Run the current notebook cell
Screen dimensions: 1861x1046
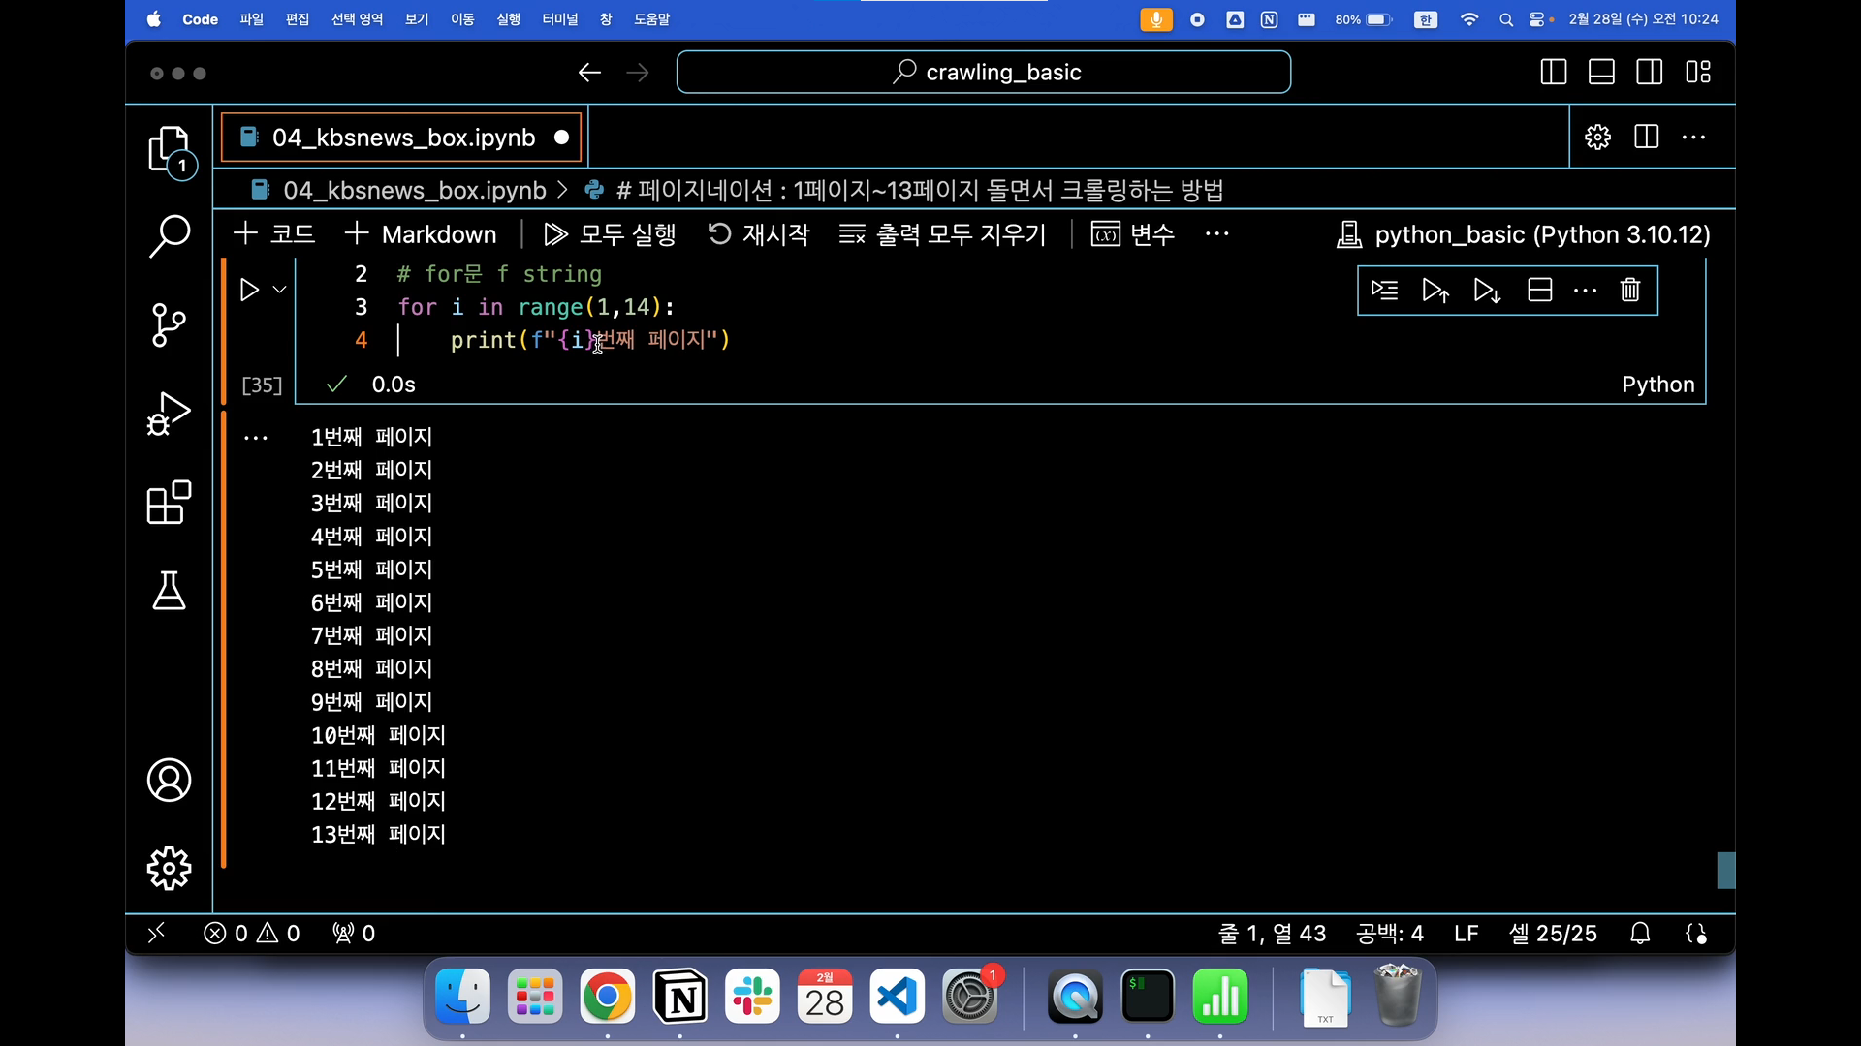tap(249, 290)
